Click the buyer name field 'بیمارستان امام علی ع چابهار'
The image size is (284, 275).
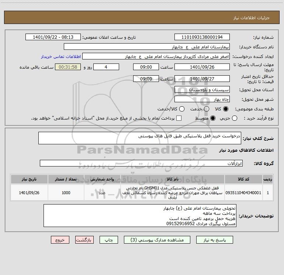click(147, 47)
